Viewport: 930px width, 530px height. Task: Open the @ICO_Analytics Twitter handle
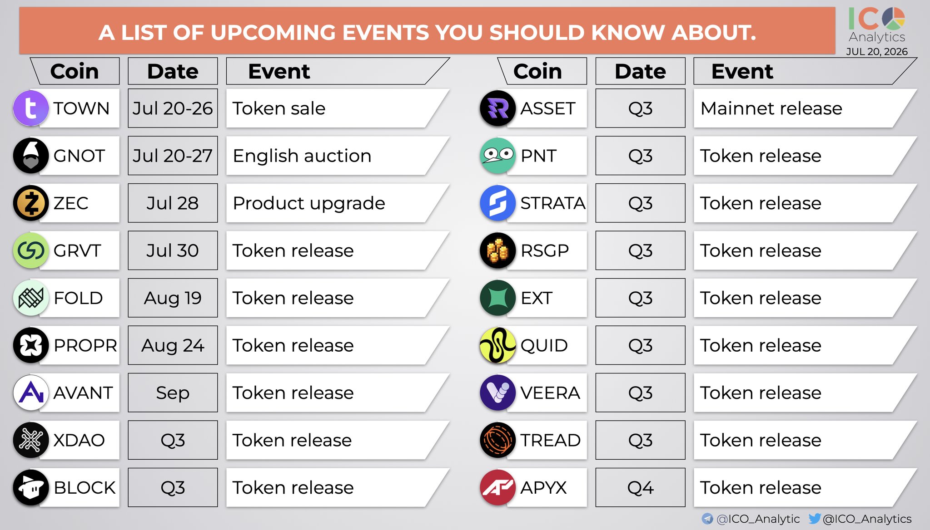coord(860,519)
